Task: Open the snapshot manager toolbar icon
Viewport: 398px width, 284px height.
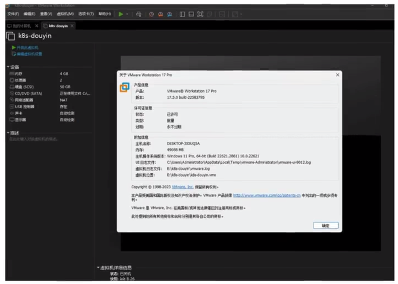Action: 170,14
